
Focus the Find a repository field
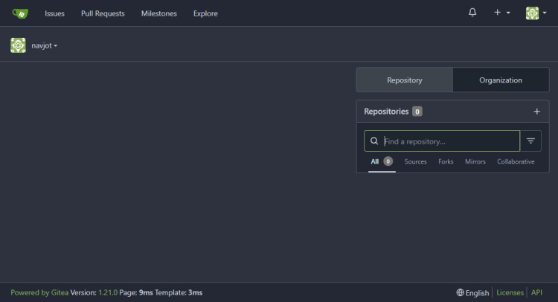click(x=449, y=141)
